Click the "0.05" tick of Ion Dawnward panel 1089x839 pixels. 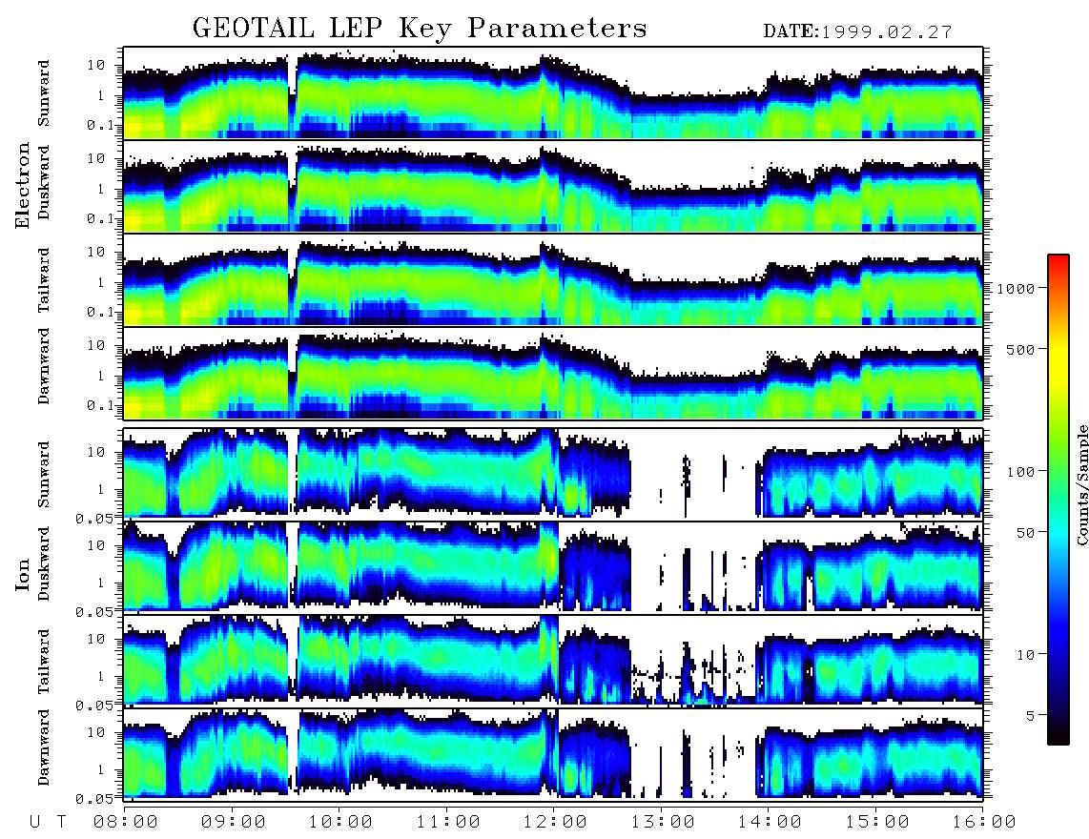[x=94, y=799]
